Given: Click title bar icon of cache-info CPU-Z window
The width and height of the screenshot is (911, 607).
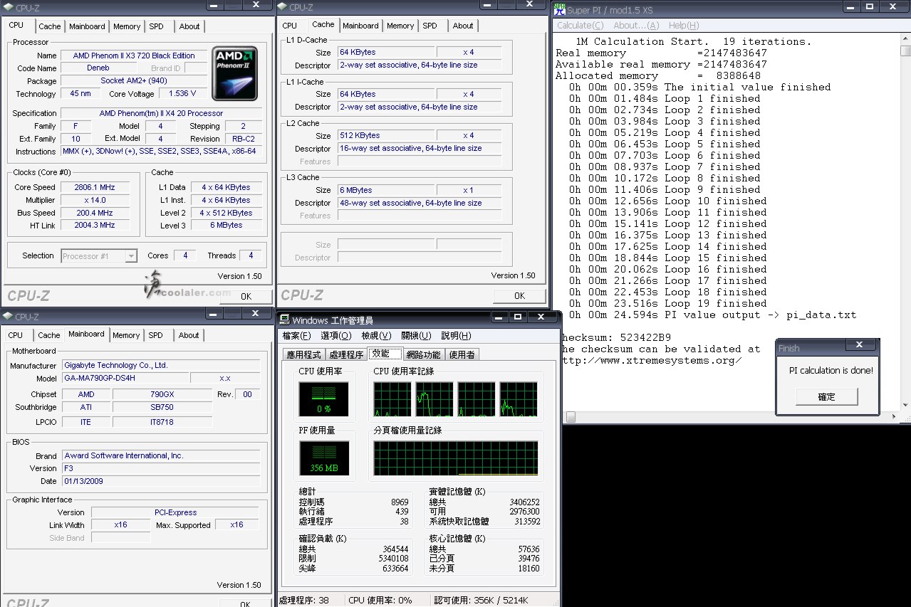Looking at the screenshot, I should click(x=282, y=7).
